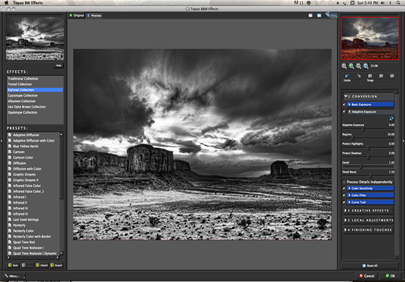Viewport: 405px width, 282px height.
Task: Click the blue zoom magnifier icon beside 25.0%
Action: (x=366, y=66)
